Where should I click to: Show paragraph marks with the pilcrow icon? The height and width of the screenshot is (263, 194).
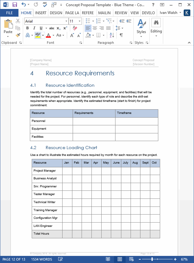tap(121, 35)
